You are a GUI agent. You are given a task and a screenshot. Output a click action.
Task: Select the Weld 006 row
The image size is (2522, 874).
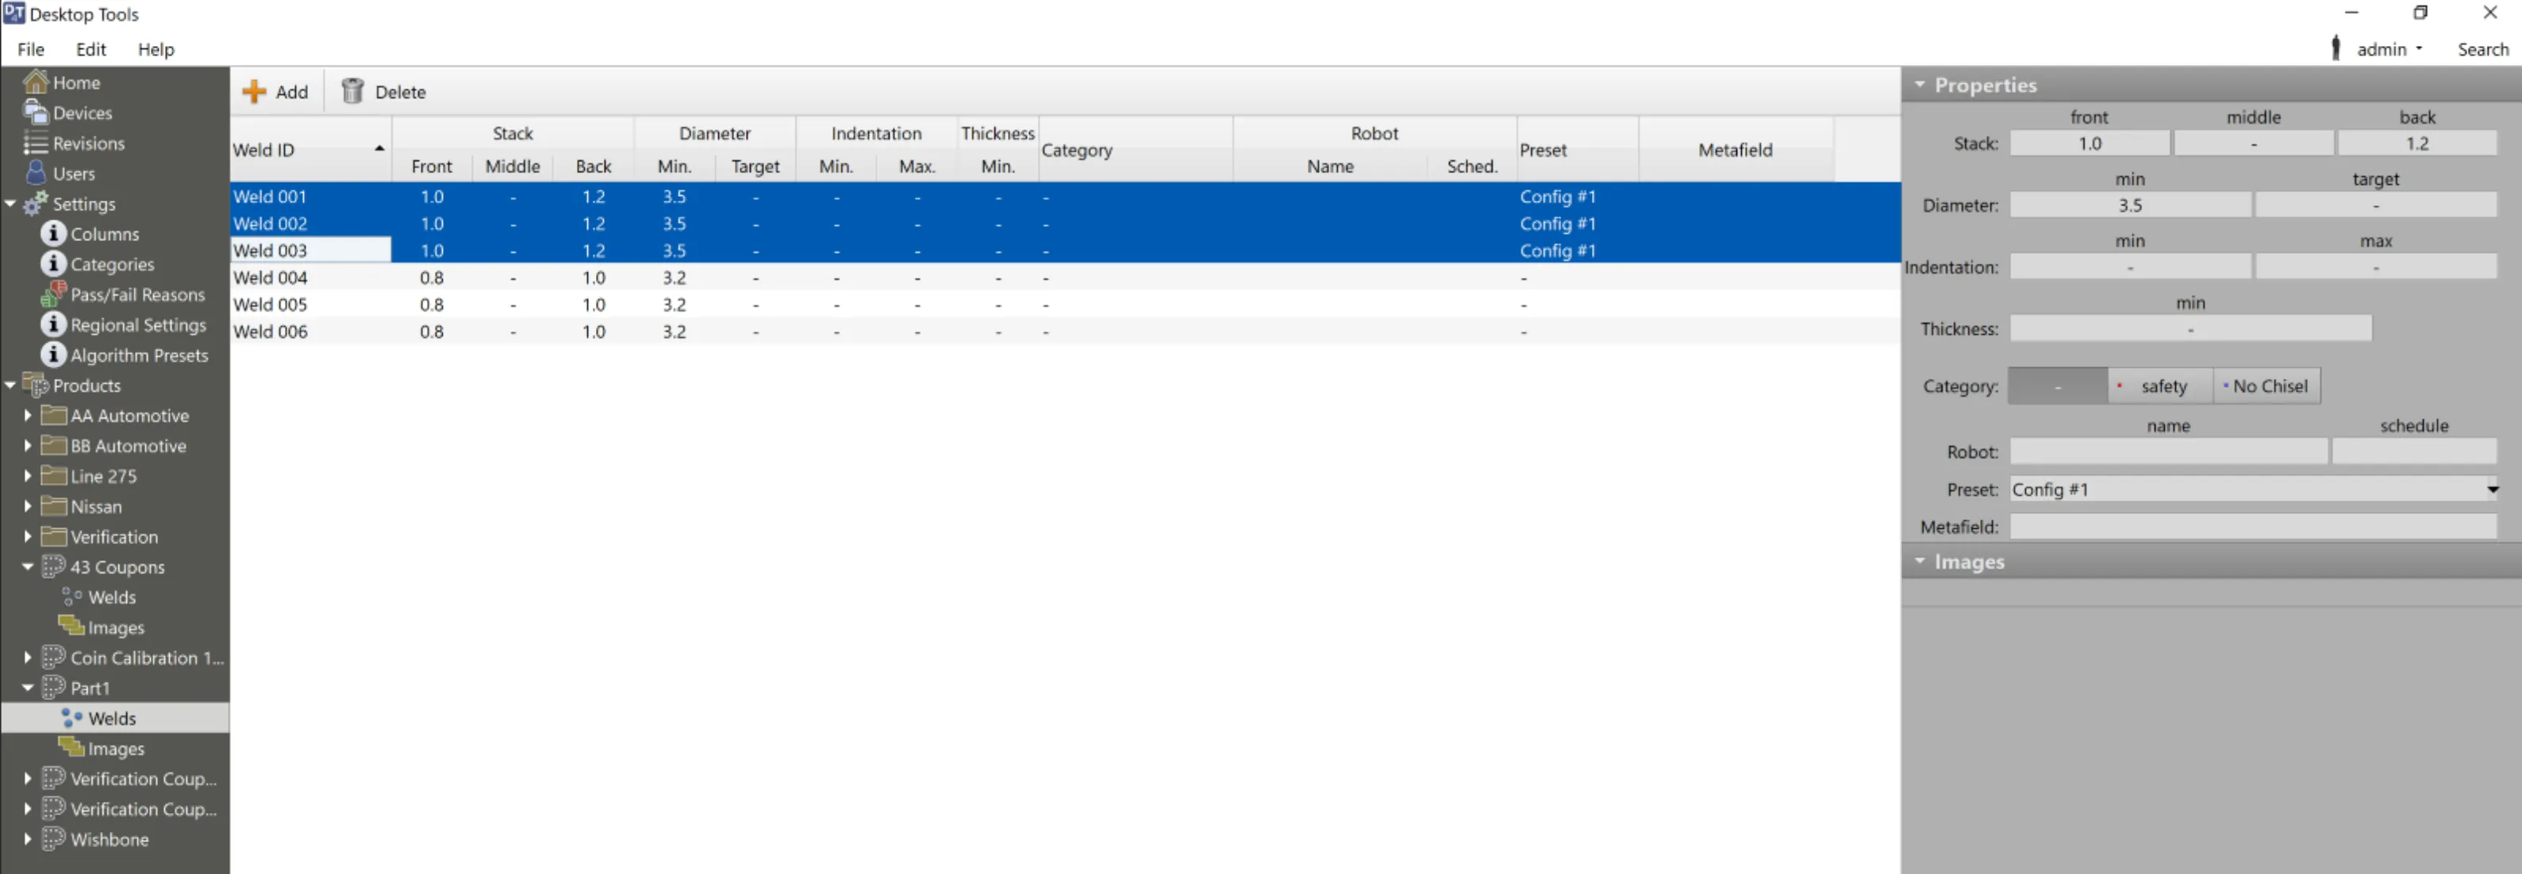(x=1064, y=332)
